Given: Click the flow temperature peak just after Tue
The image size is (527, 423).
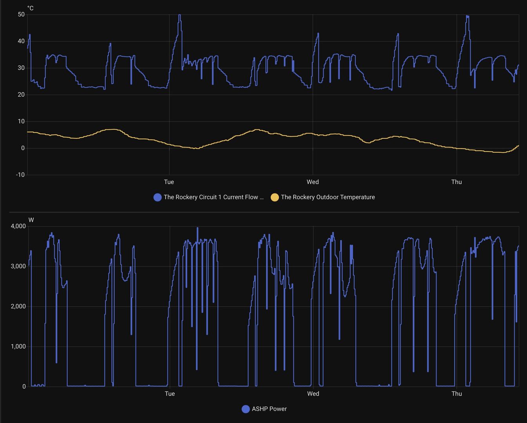Looking at the screenshot, I should [x=179, y=16].
